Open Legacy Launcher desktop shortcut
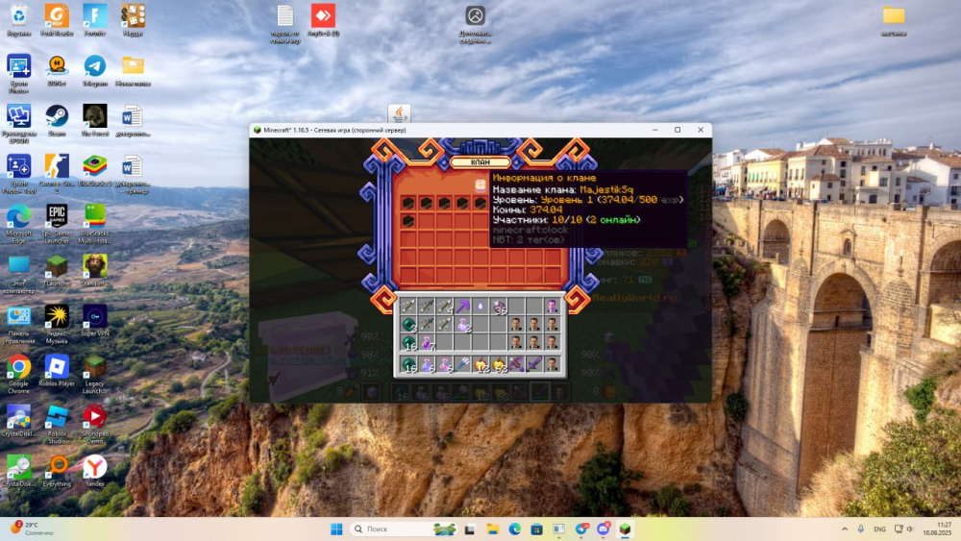Screen dimensions: 961x541 pyautogui.click(x=94, y=375)
